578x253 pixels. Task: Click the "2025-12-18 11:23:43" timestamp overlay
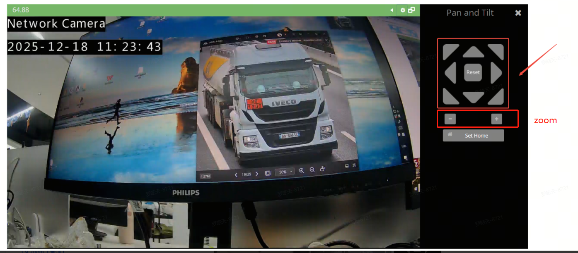pos(85,47)
